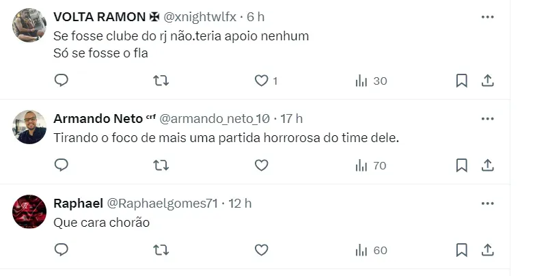Viewport: 533px width, 276px height.
Task: Like Armando Neto's tweet
Action: point(261,165)
